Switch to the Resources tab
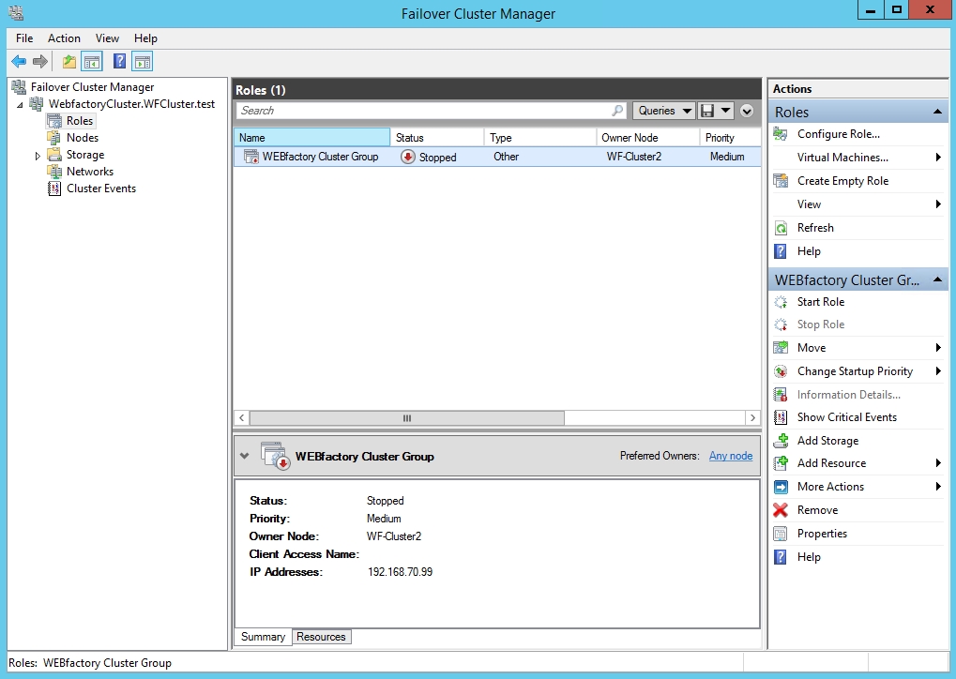This screenshot has width=956, height=679. pyautogui.click(x=321, y=637)
